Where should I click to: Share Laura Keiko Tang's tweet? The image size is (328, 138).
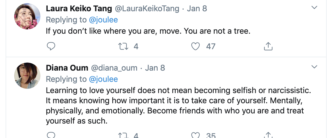pos(268,47)
